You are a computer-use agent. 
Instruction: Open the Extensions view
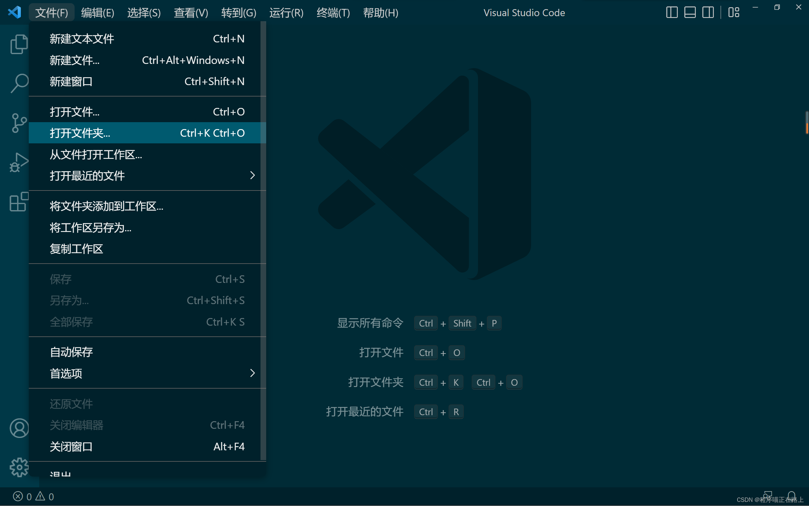point(19,202)
